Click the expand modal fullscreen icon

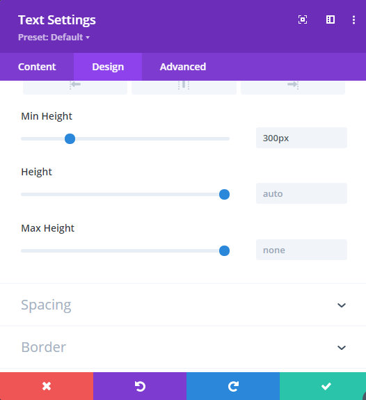(x=303, y=19)
